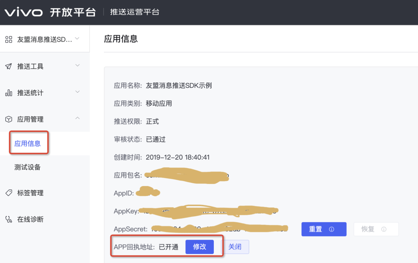The width and height of the screenshot is (418, 263).
Task: Click the 修改 callback address button
Action: [x=200, y=247]
